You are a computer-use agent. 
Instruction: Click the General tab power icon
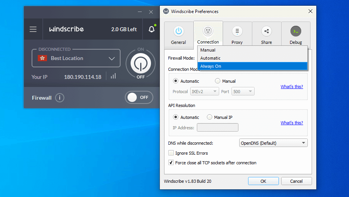pos(178,31)
